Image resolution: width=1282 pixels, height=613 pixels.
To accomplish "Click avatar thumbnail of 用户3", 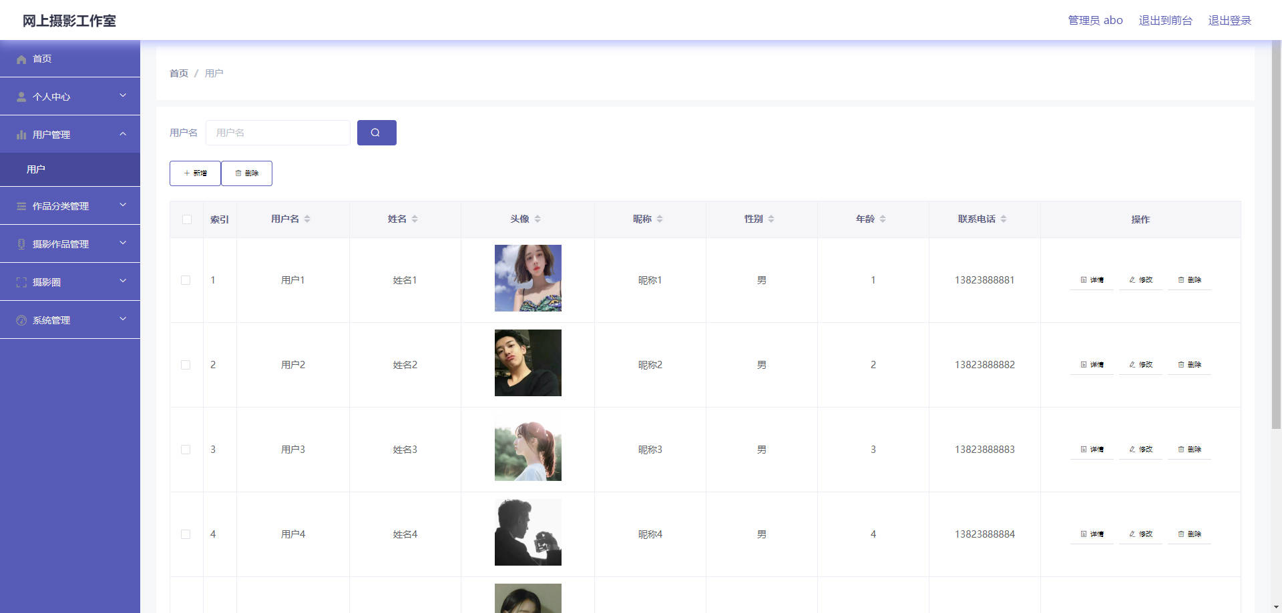I will coord(528,448).
